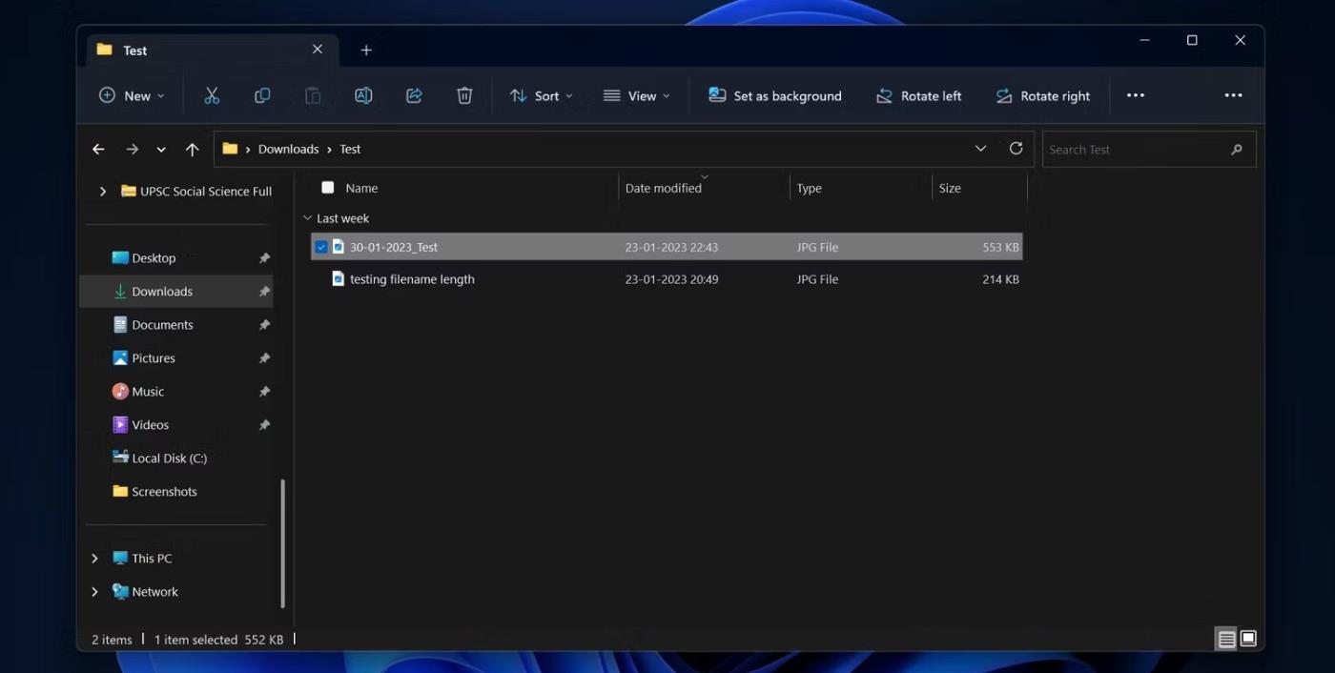Screen dimensions: 1335x673
Task: Open the toolbar See more ellipsis
Action: point(1135,95)
